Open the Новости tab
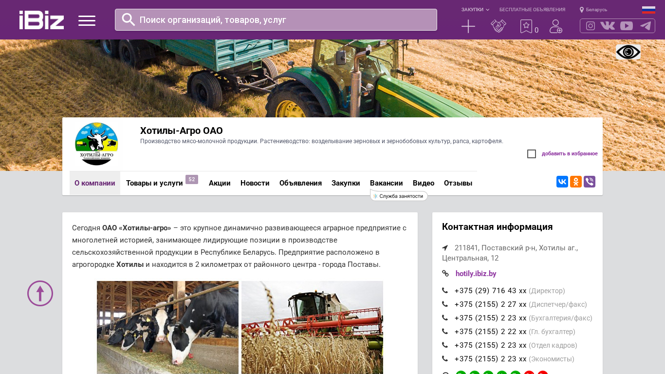 [x=255, y=183]
